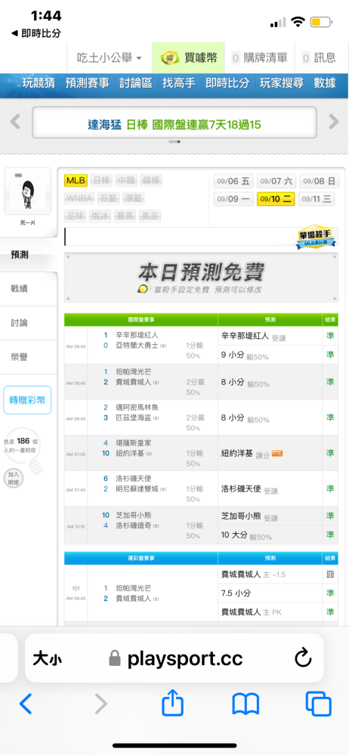The height and width of the screenshot is (755, 349).
Task: Select the banner carousel pagination dots
Action: click(174, 142)
